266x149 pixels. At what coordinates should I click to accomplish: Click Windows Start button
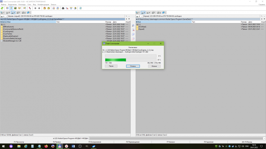click(3, 146)
